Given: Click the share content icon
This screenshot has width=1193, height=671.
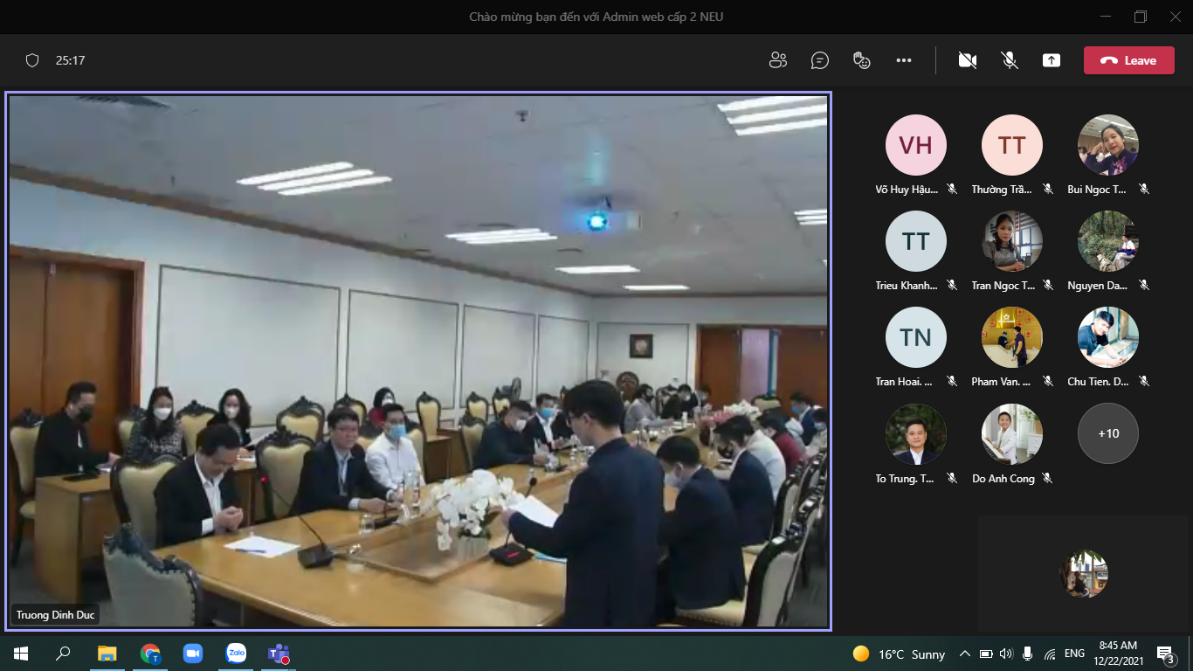Looking at the screenshot, I should click(1052, 60).
